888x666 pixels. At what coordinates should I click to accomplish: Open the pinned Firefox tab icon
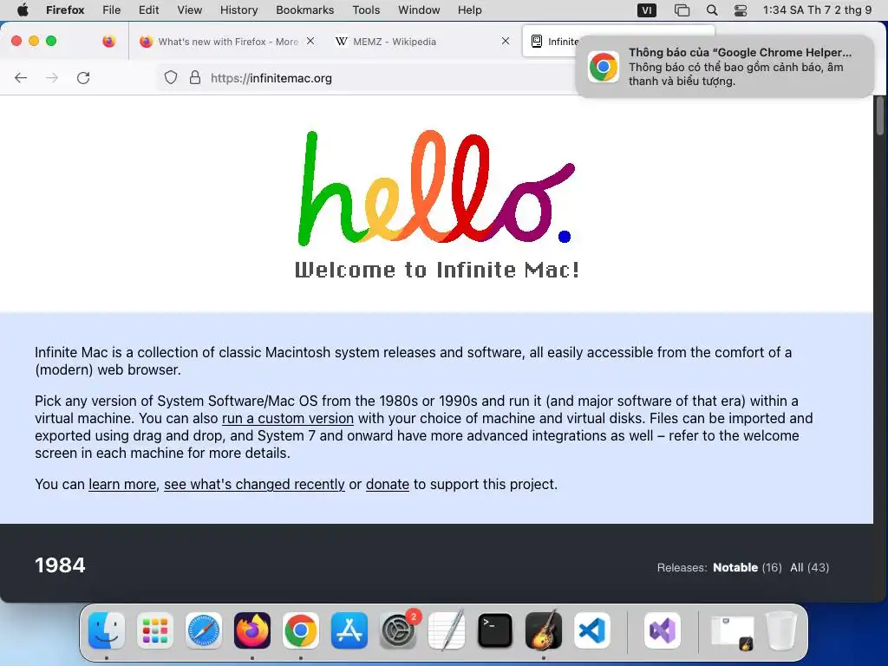point(108,41)
